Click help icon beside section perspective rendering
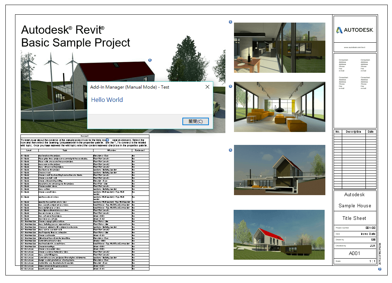The width and height of the screenshot is (392, 283). tap(230, 150)
